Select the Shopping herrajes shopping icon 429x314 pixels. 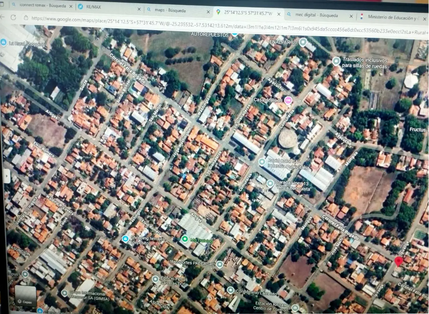(125, 238)
